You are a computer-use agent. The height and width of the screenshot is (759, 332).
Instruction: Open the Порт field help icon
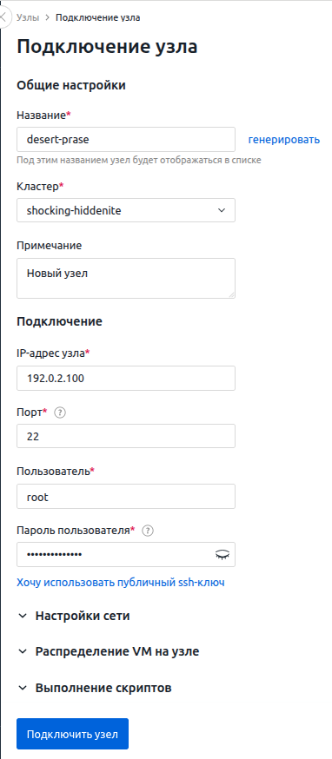(60, 412)
